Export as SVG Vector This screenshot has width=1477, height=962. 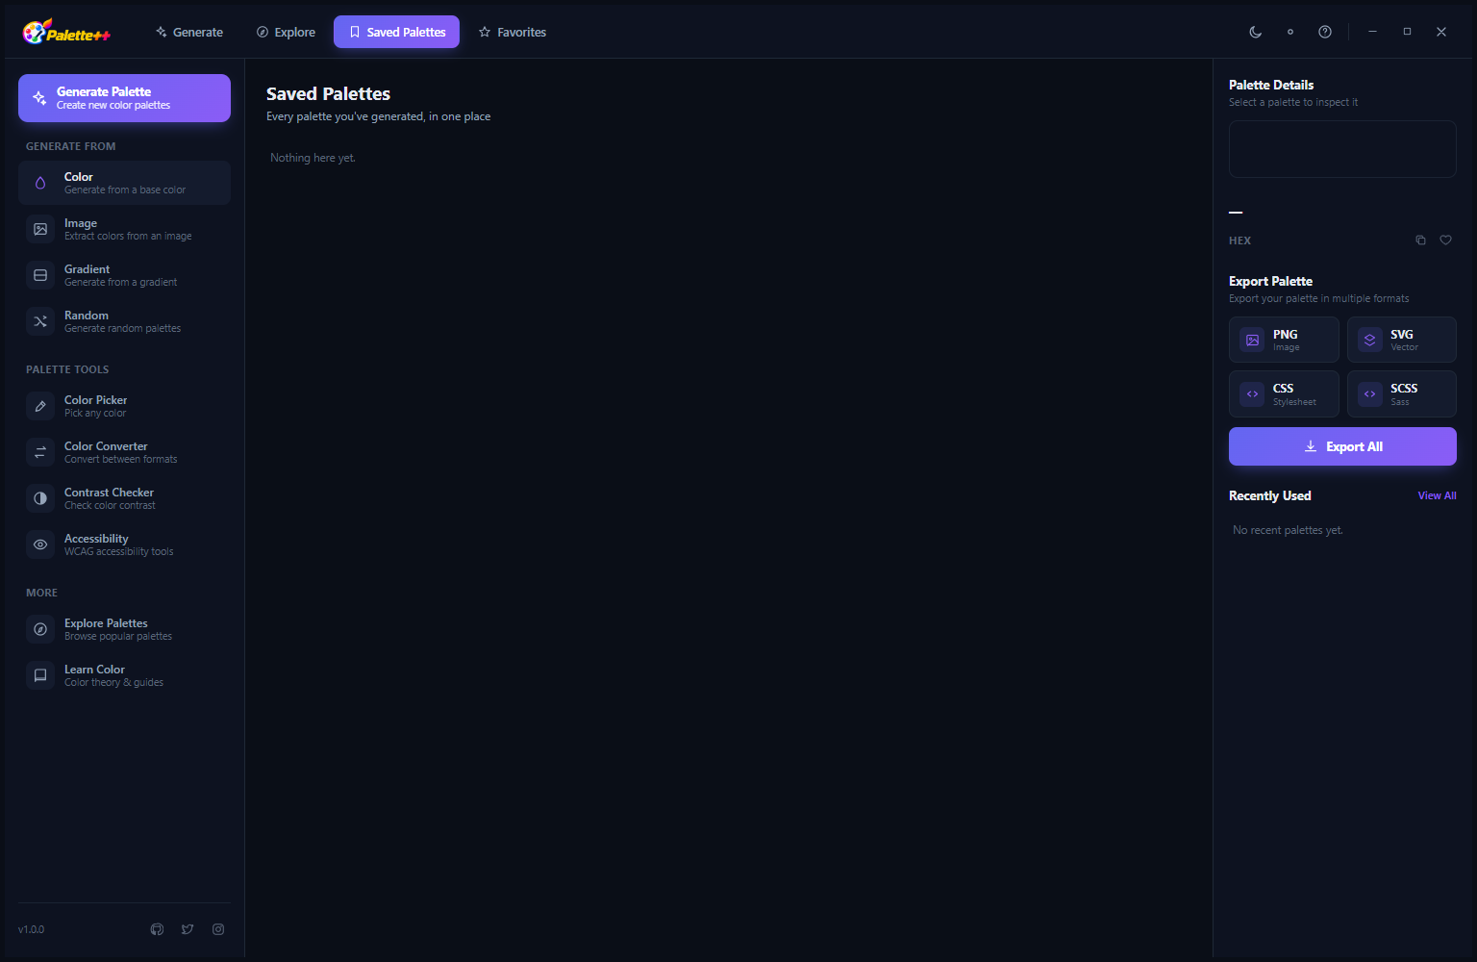(1401, 340)
